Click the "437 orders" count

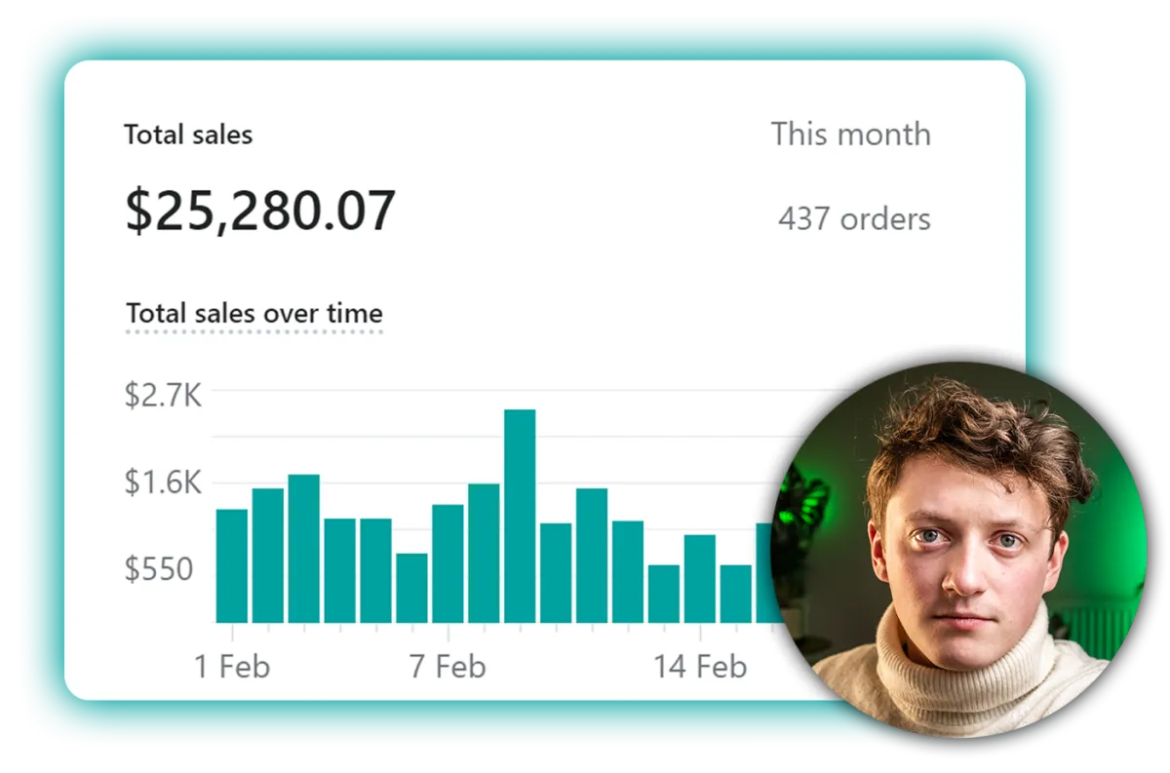[x=854, y=218]
